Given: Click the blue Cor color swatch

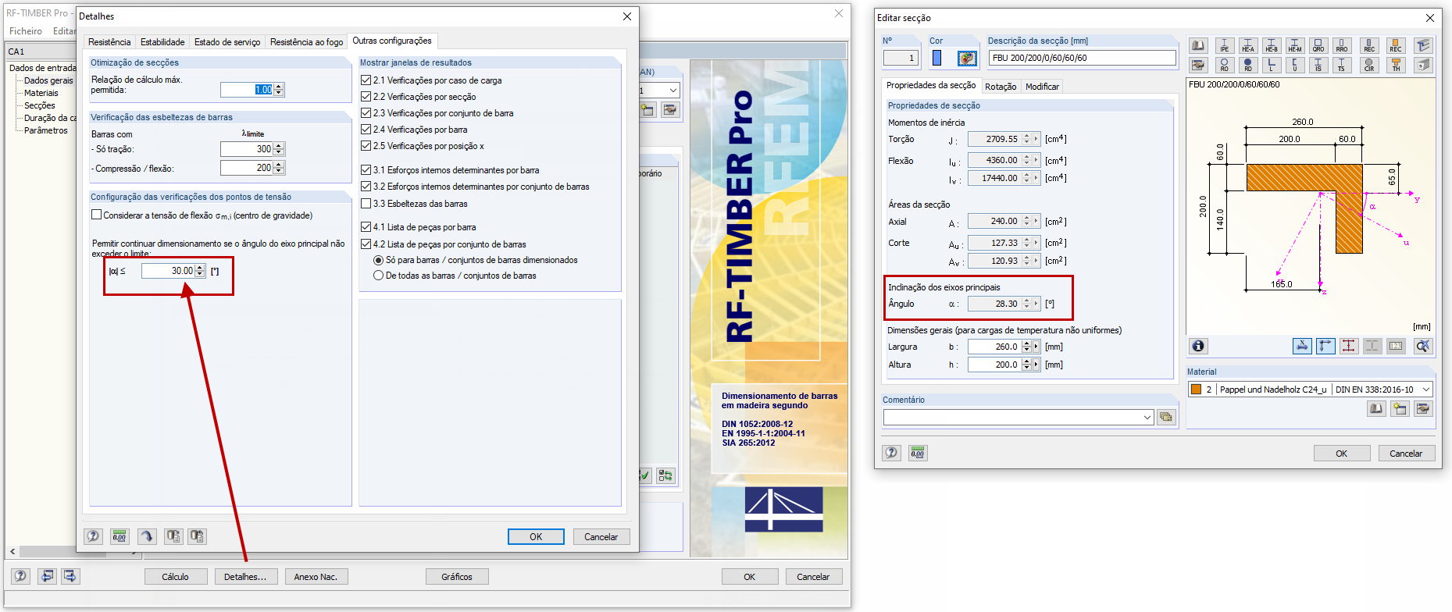Looking at the screenshot, I should [937, 58].
